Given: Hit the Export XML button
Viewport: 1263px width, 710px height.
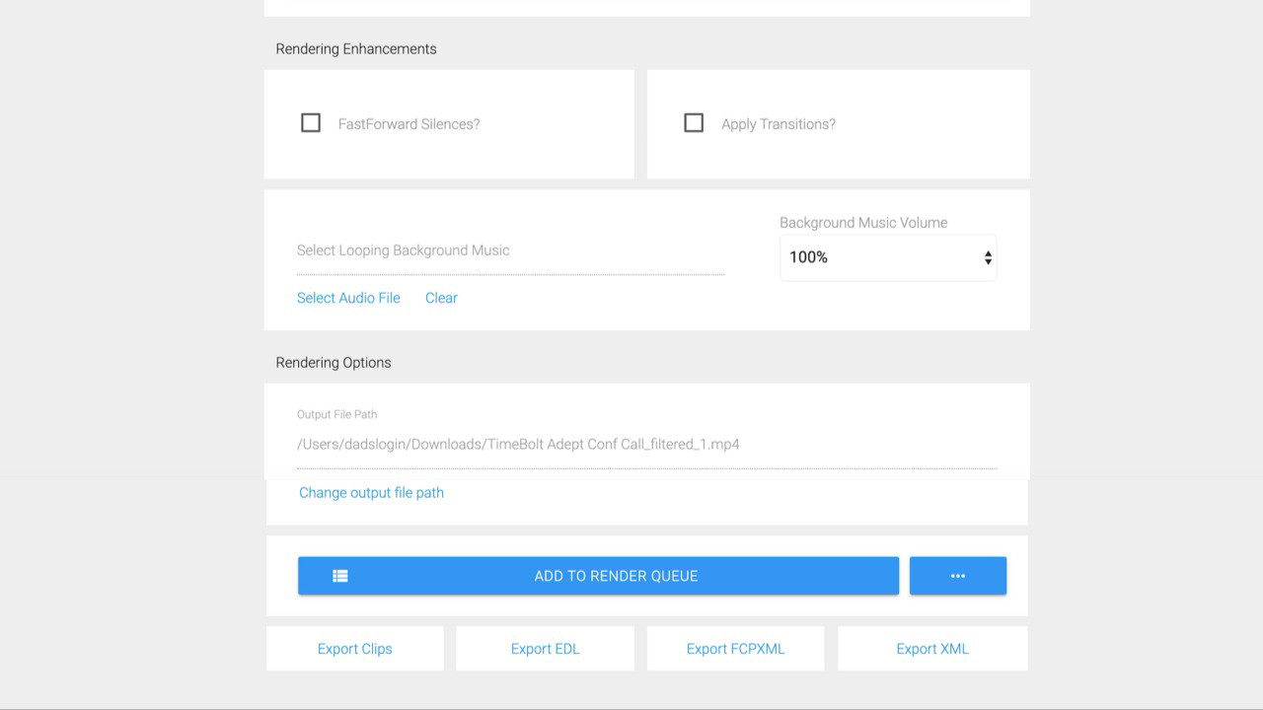Looking at the screenshot, I should 931,649.
